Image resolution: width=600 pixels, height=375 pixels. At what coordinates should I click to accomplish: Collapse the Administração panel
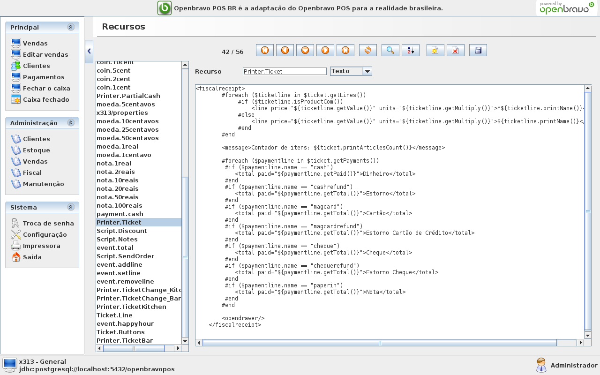[x=71, y=123]
